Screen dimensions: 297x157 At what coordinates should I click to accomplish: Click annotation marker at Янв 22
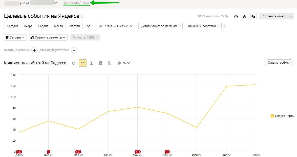click(x=18, y=152)
